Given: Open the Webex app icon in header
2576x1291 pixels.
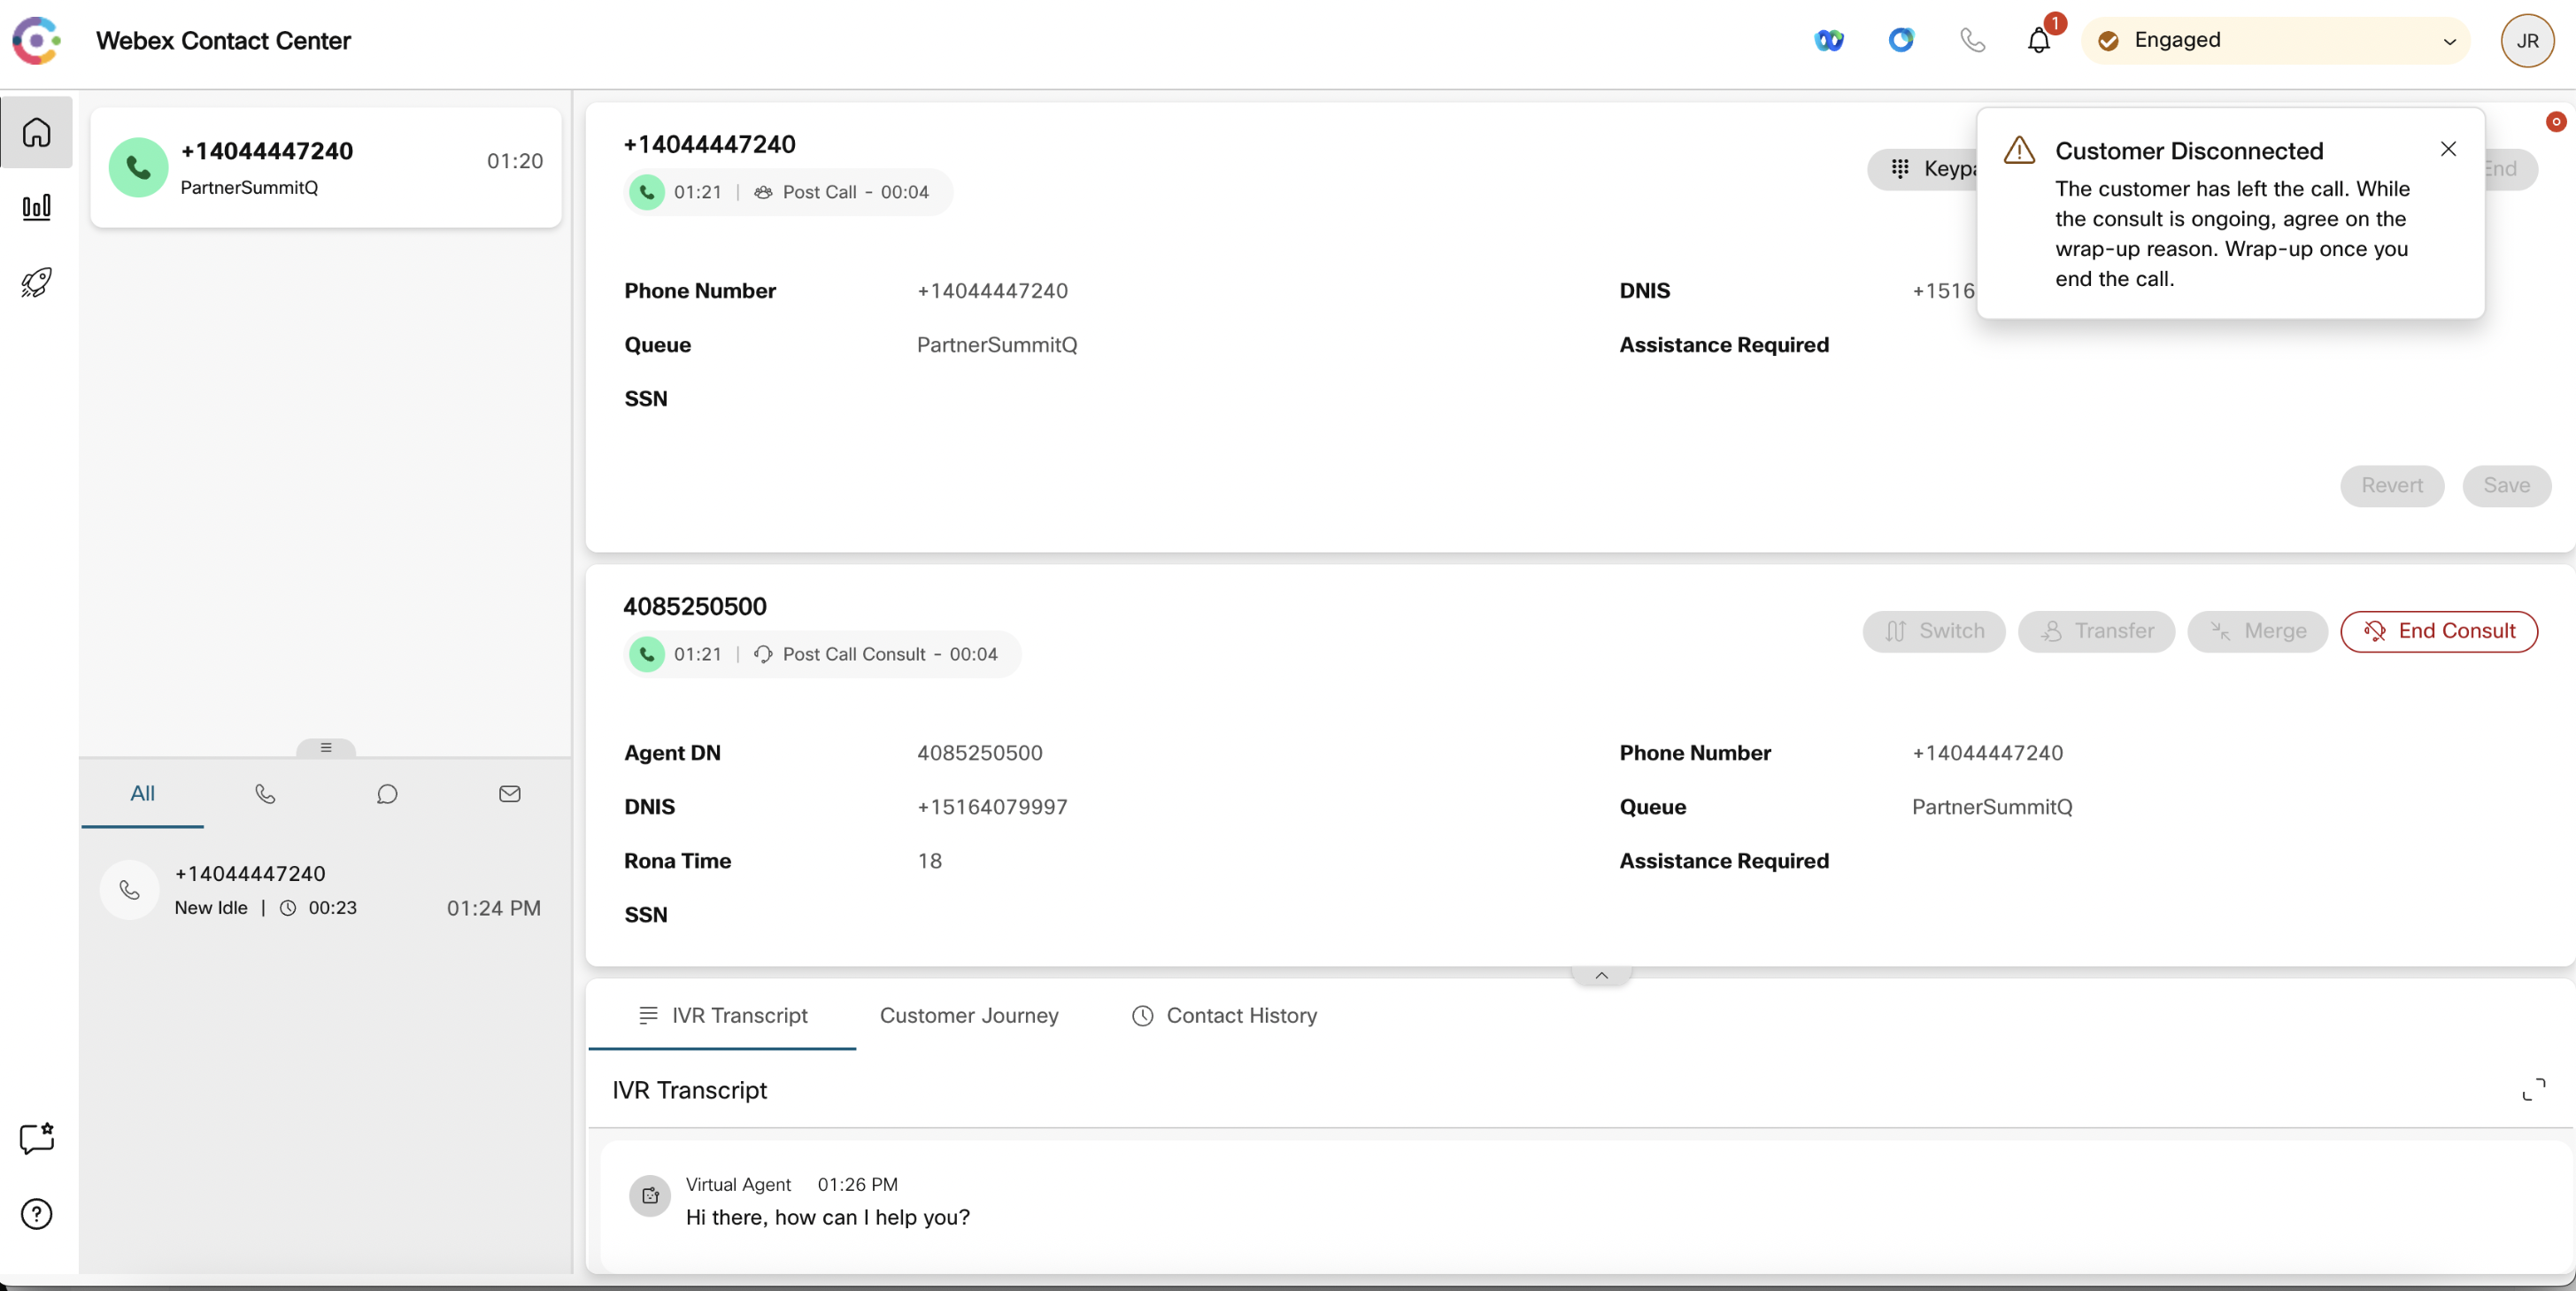Looking at the screenshot, I should click(1829, 41).
